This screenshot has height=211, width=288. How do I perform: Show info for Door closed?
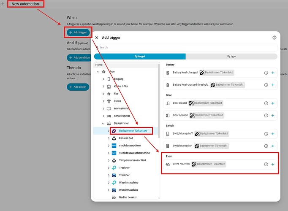click(x=266, y=103)
